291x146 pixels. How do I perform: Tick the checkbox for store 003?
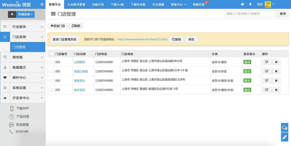pos(52,81)
